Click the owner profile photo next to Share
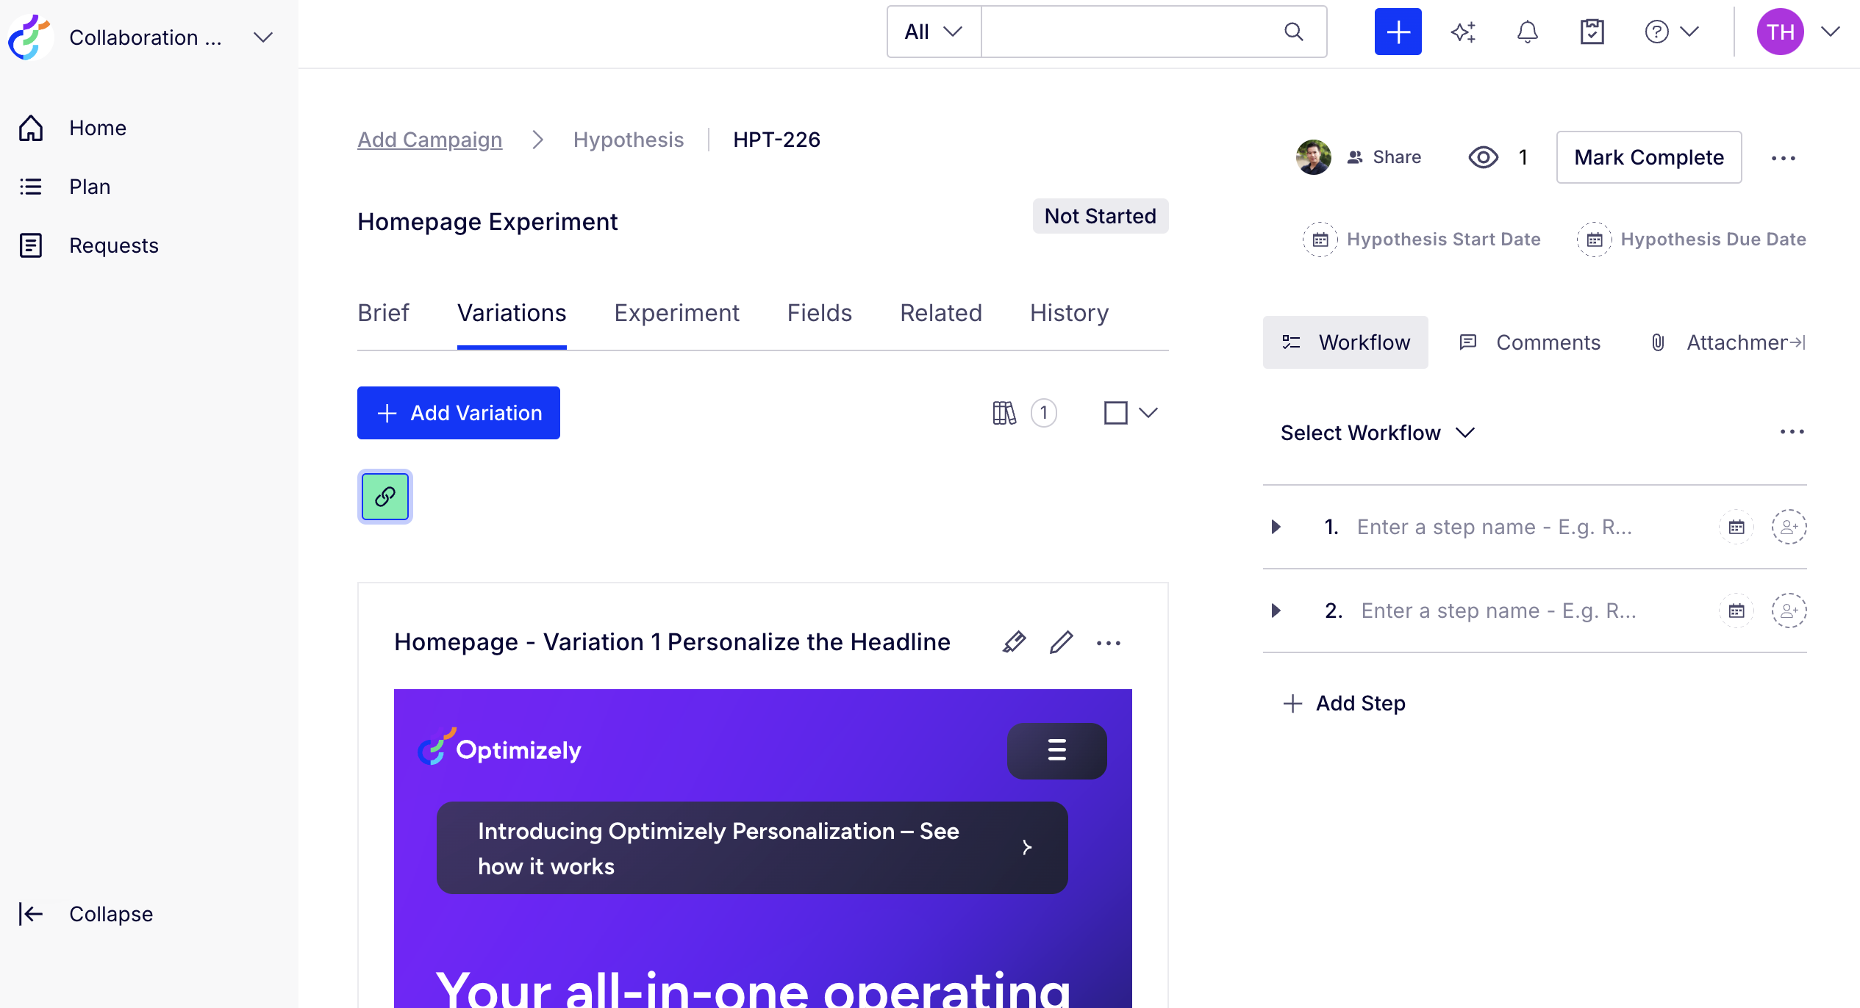Screen dimensions: 1860x1008 click(1313, 157)
